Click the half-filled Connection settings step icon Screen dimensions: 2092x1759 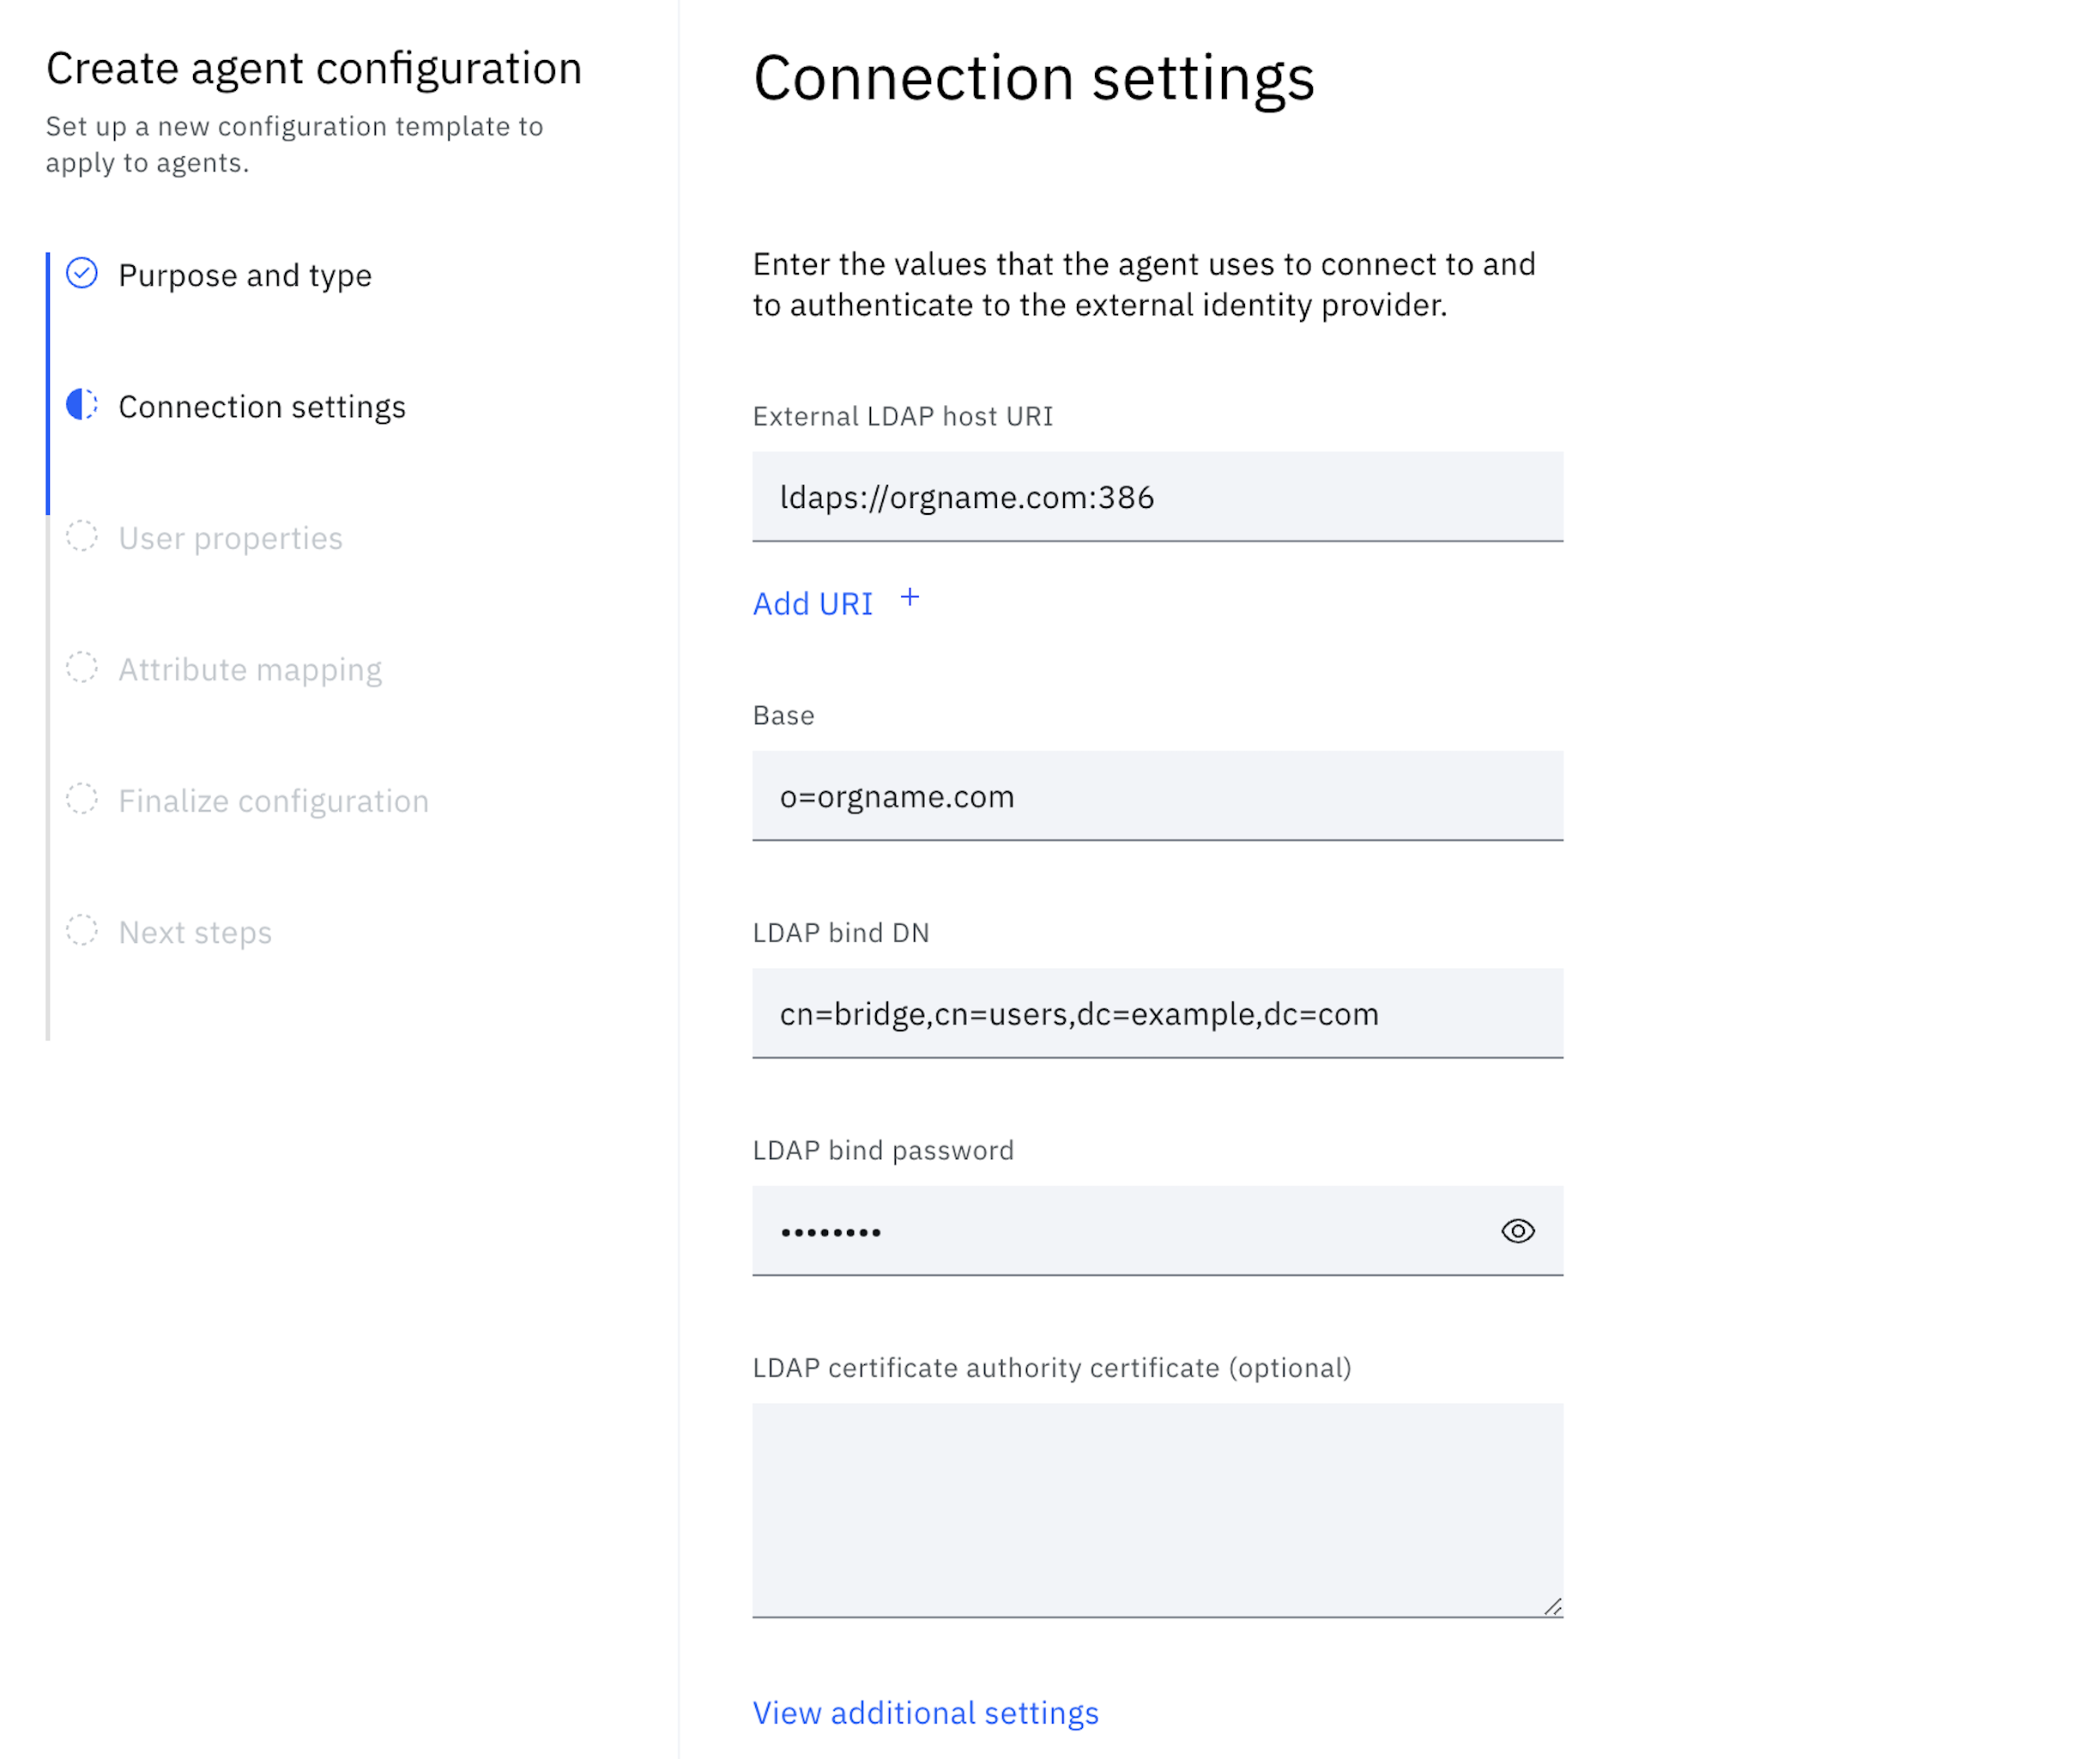pos(82,405)
